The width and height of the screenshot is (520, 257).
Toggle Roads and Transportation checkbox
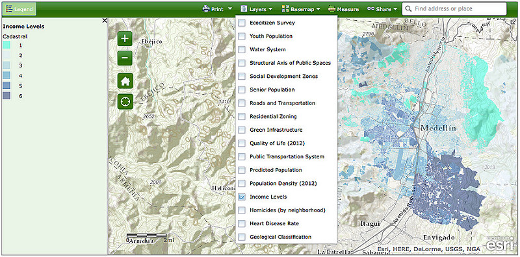pyautogui.click(x=242, y=103)
